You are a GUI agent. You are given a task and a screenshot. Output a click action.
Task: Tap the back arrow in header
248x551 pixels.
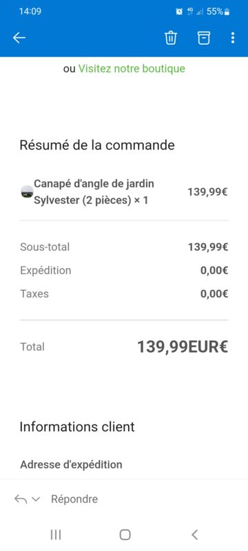19,38
